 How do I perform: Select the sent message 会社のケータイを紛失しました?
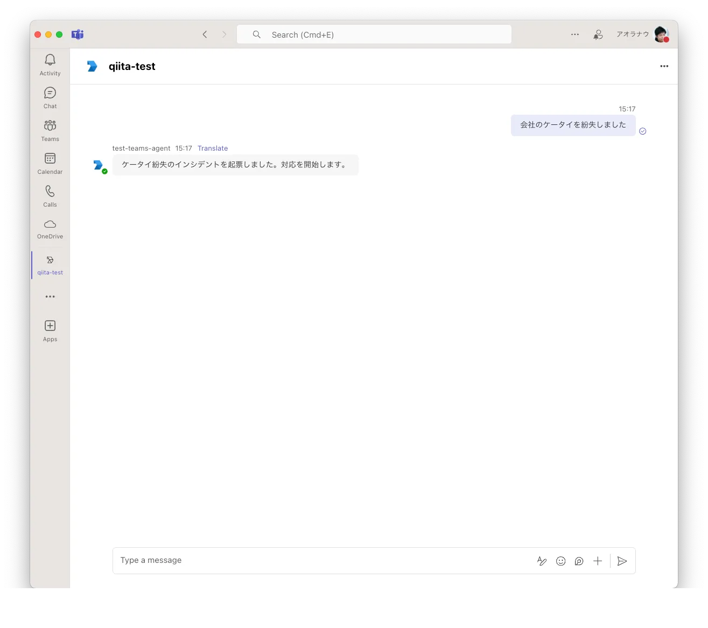tap(573, 125)
